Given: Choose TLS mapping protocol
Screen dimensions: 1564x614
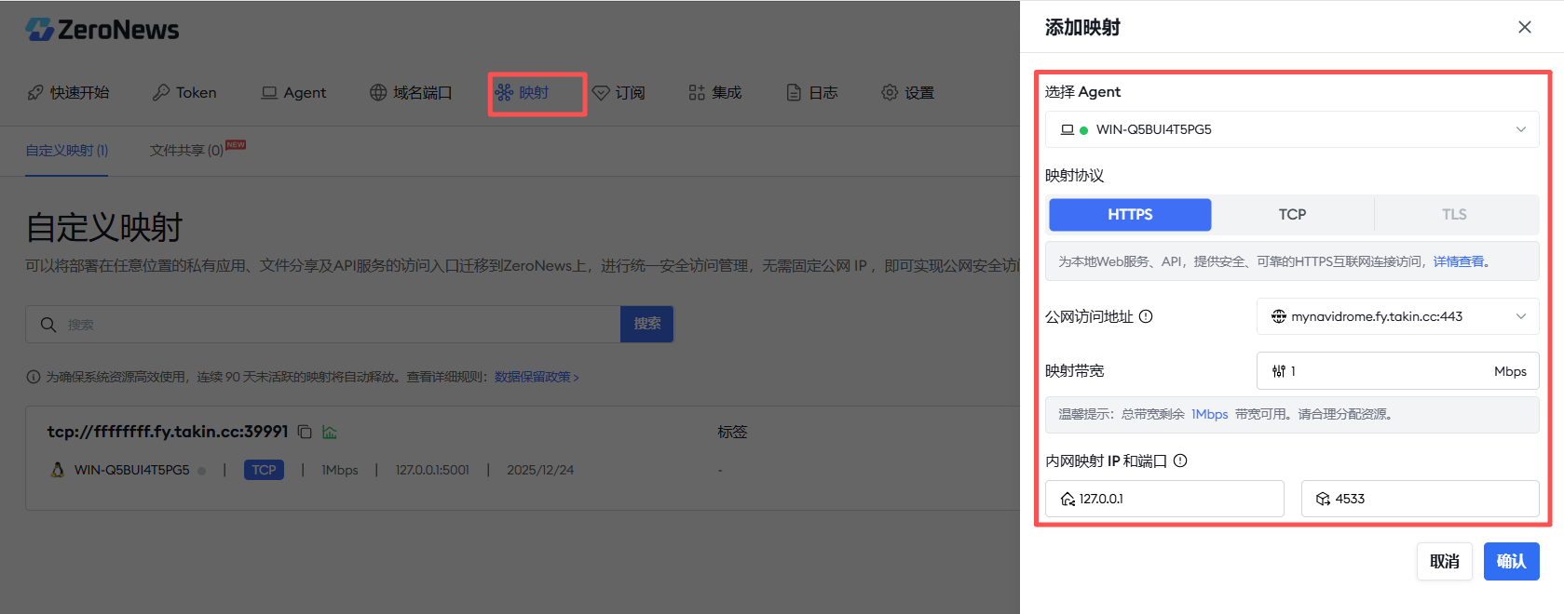Looking at the screenshot, I should point(1453,214).
